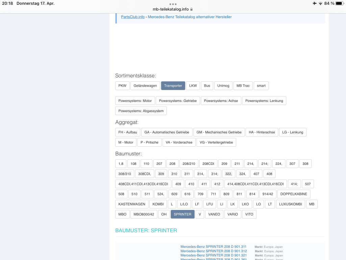Click the Unimog category button
This screenshot has height=260, width=346.
point(223,86)
